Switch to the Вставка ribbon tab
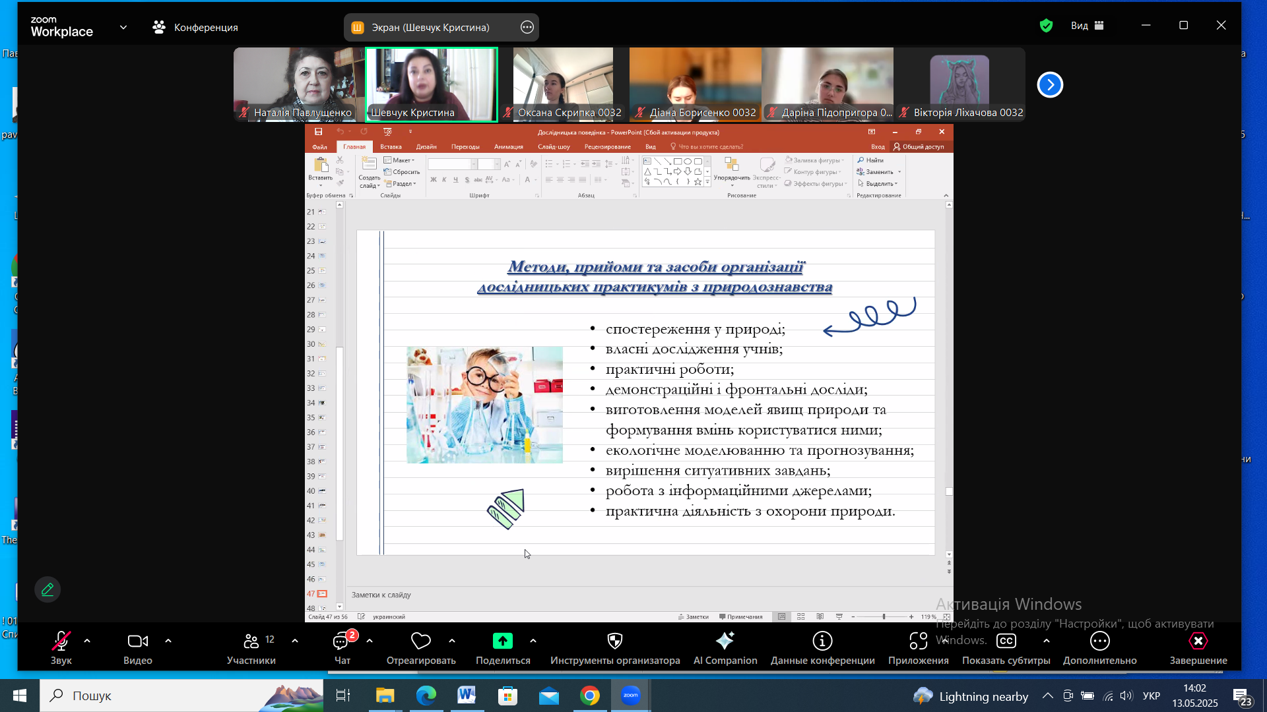Screen dimensions: 1267x712 [x=391, y=147]
